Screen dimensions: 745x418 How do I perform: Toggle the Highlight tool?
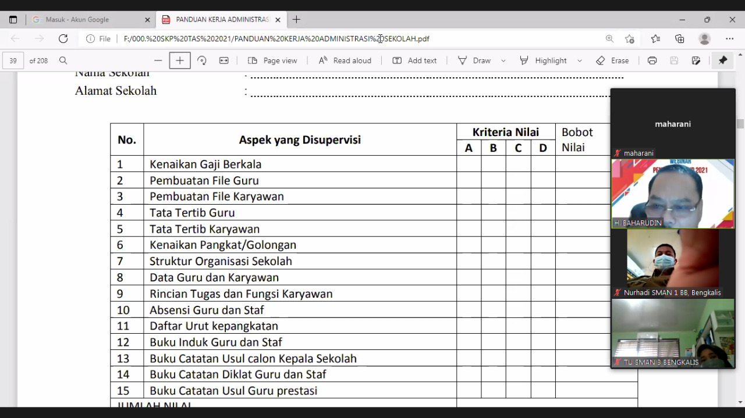pos(543,60)
